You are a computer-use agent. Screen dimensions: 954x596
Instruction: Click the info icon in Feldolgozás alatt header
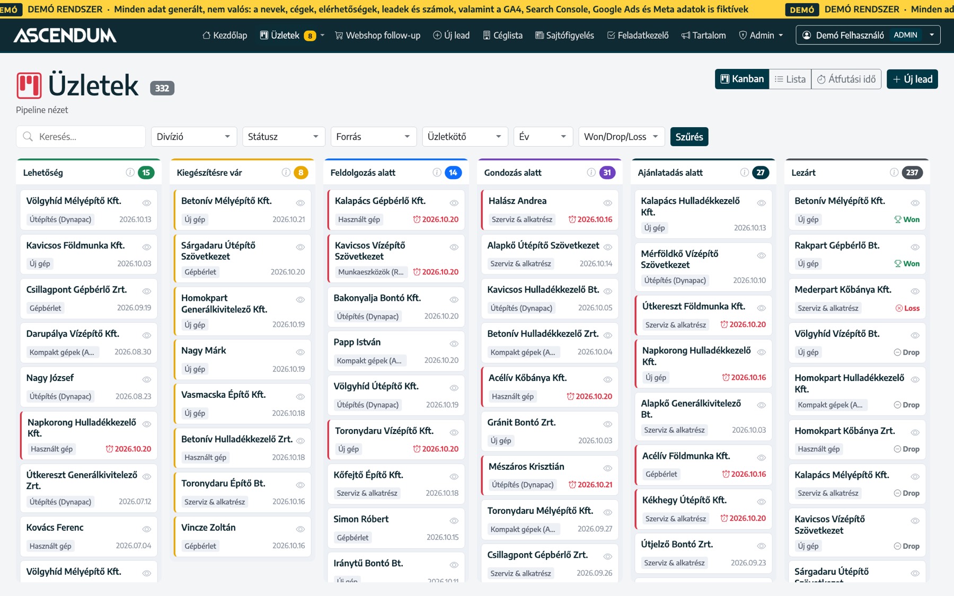[437, 172]
